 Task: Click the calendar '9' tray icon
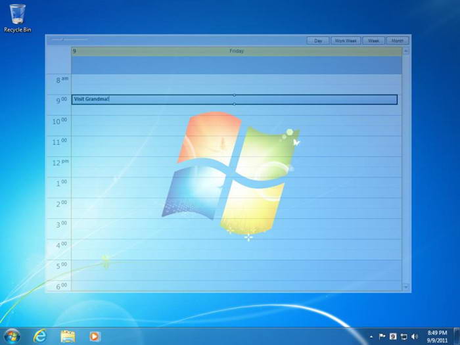(x=393, y=336)
